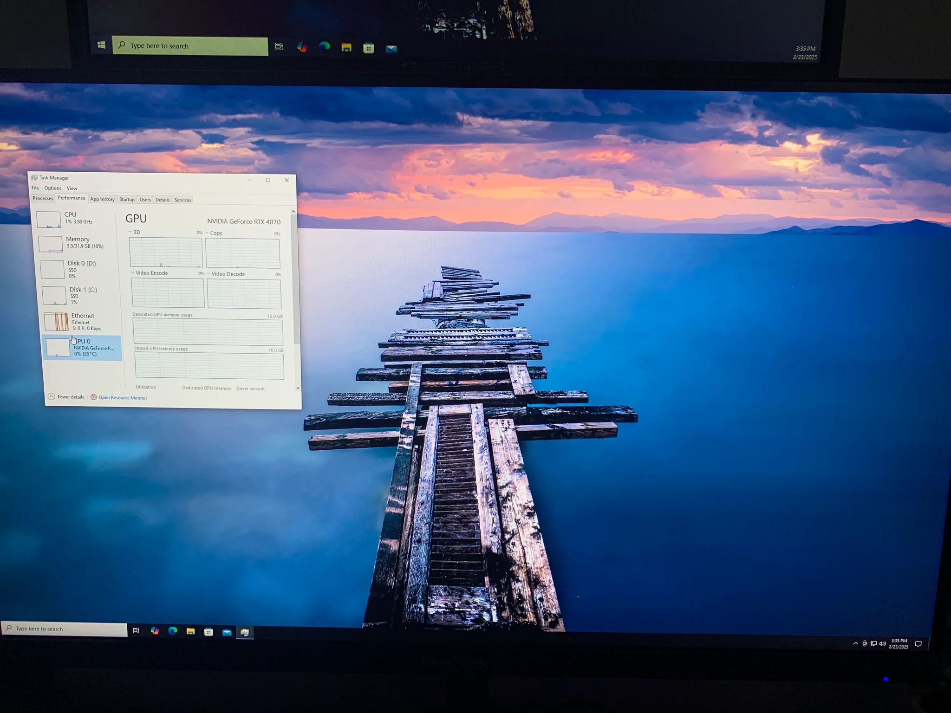Click the Start button on the upper monitor

[x=101, y=45]
